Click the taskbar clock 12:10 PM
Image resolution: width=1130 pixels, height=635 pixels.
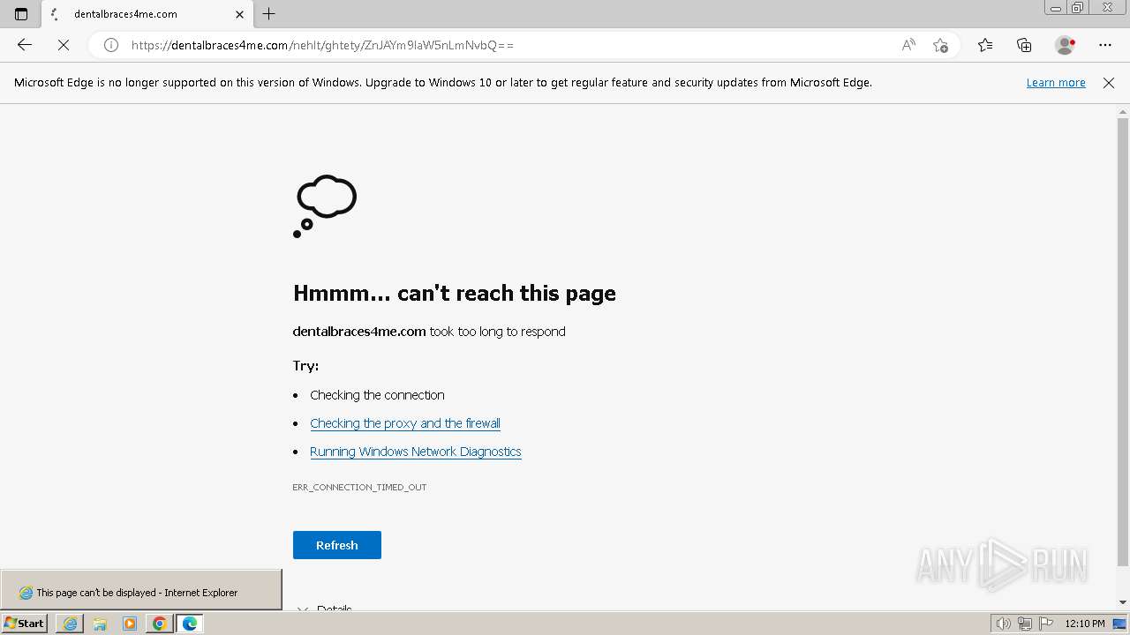(x=1085, y=624)
